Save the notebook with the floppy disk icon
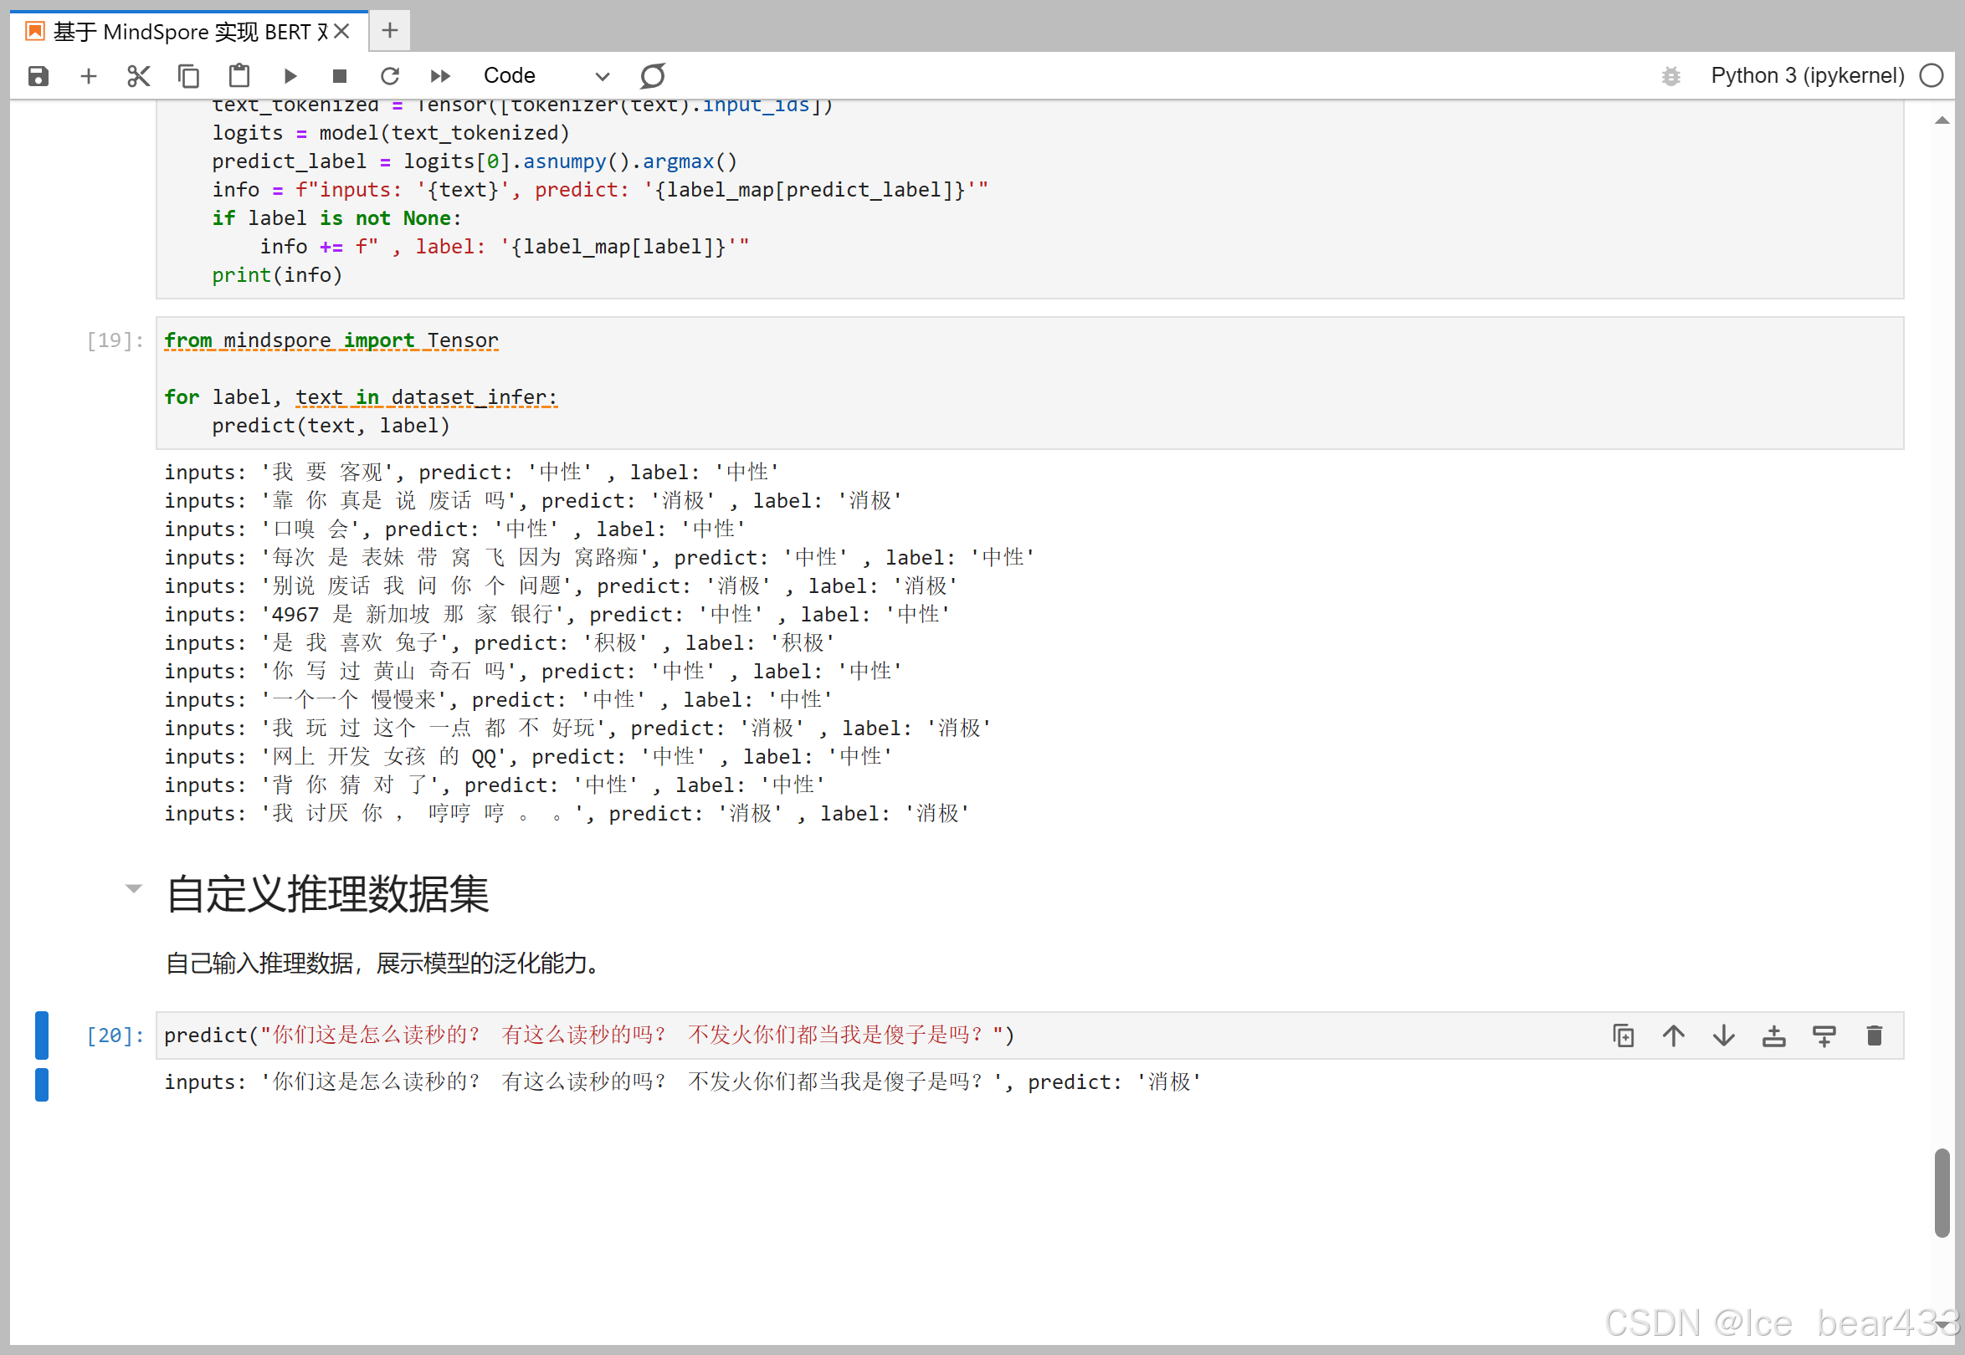The width and height of the screenshot is (1965, 1355). click(x=38, y=76)
